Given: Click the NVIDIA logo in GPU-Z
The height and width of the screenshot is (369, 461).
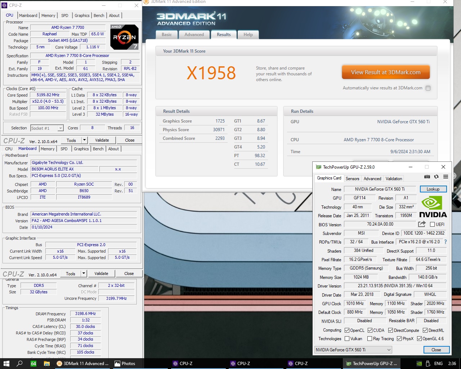Looking at the screenshot, I should 433,207.
